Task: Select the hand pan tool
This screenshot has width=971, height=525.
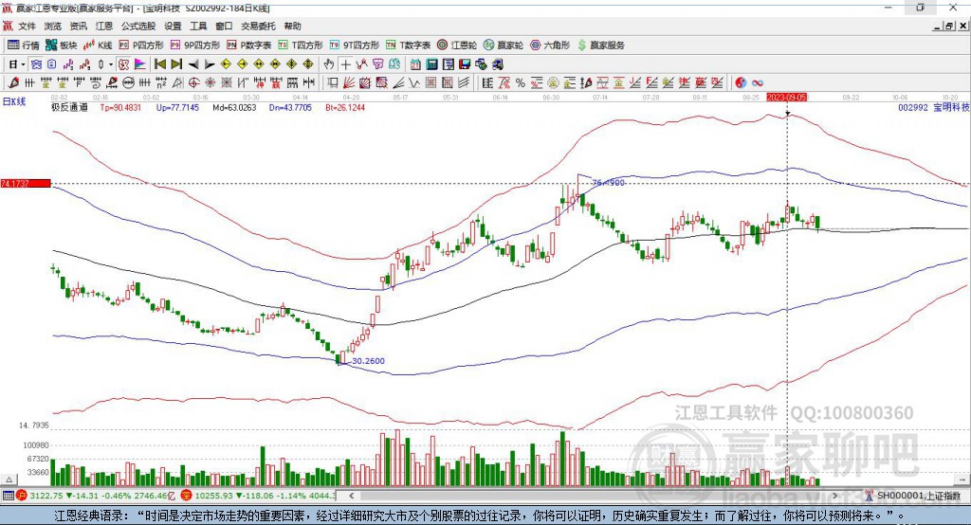Action: 328,64
